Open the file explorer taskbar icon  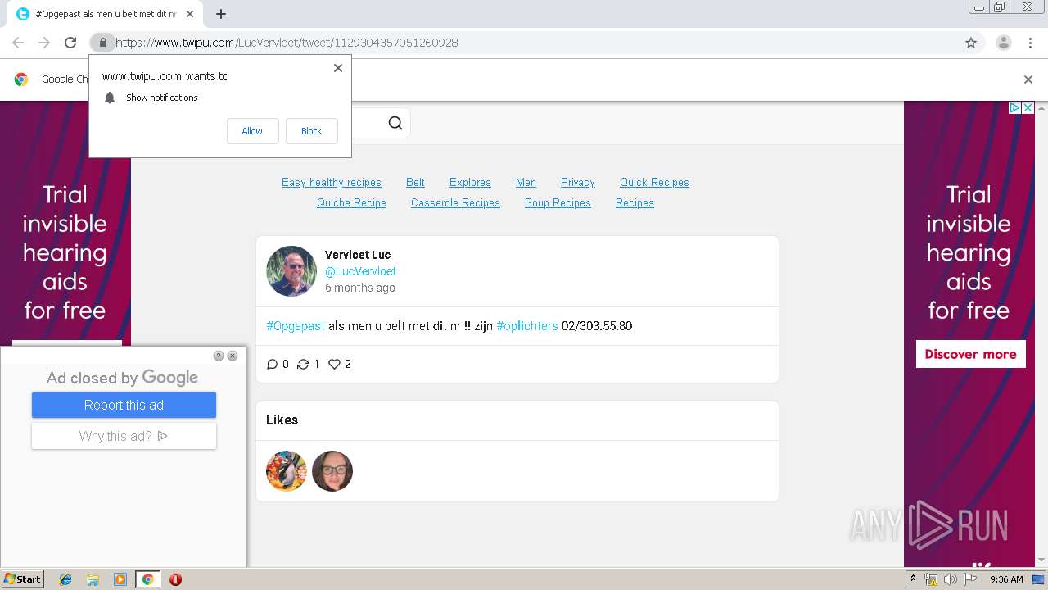tap(93, 579)
